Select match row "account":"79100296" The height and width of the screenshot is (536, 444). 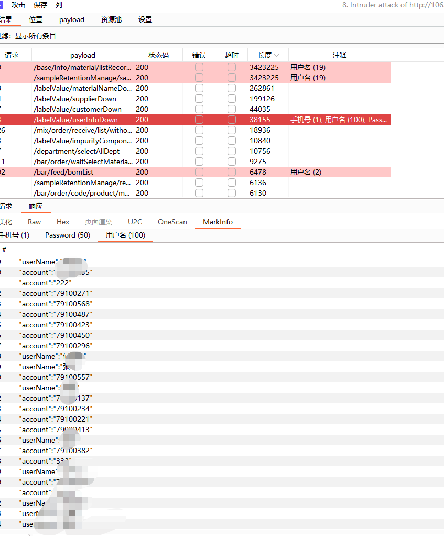222,346
